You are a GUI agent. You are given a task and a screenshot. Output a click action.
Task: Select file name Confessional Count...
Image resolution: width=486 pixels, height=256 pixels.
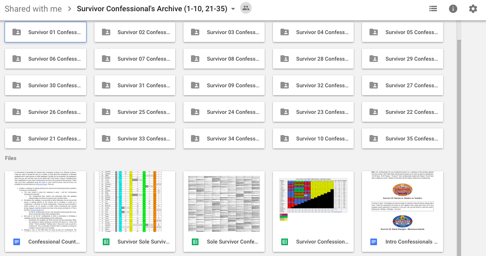[54, 242]
